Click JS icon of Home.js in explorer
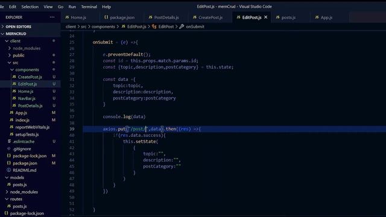386x217 pixels. coord(14,91)
